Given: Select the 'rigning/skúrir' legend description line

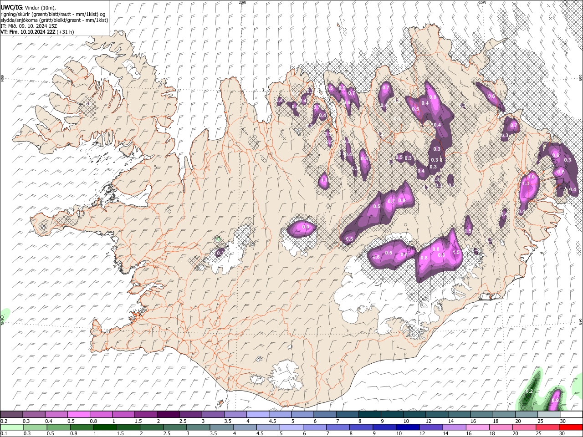Looking at the screenshot, I should click(53, 14).
